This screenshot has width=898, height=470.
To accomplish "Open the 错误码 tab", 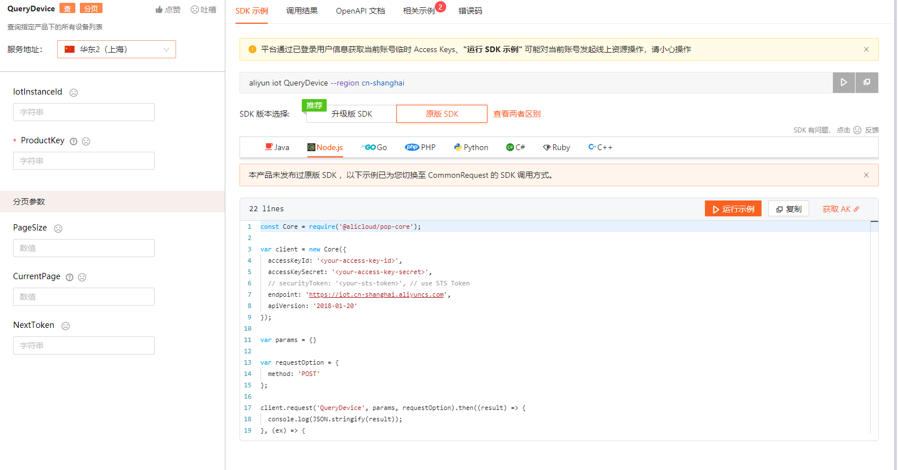I will pos(471,11).
